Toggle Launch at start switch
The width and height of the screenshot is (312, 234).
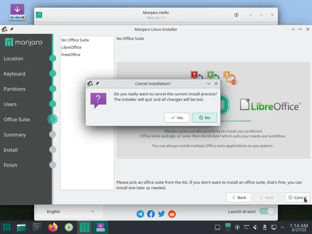(267, 211)
